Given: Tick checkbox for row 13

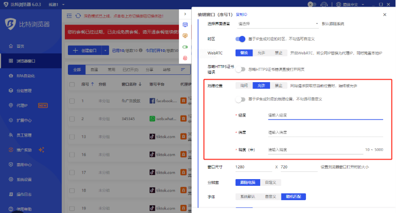Looking at the screenshot, I should click(72, 137).
